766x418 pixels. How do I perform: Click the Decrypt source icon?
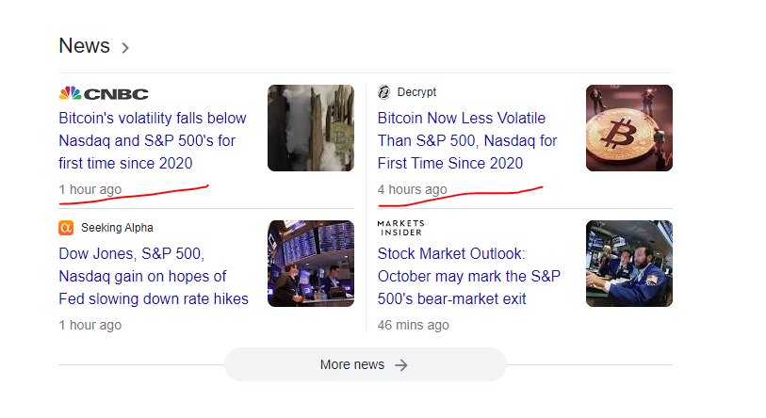pos(384,92)
